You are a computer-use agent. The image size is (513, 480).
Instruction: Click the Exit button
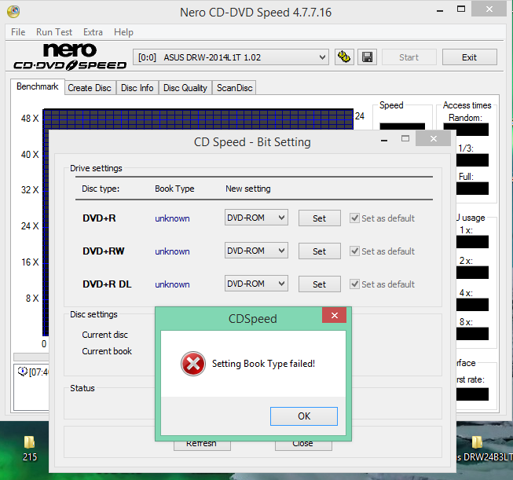pyautogui.click(x=470, y=57)
